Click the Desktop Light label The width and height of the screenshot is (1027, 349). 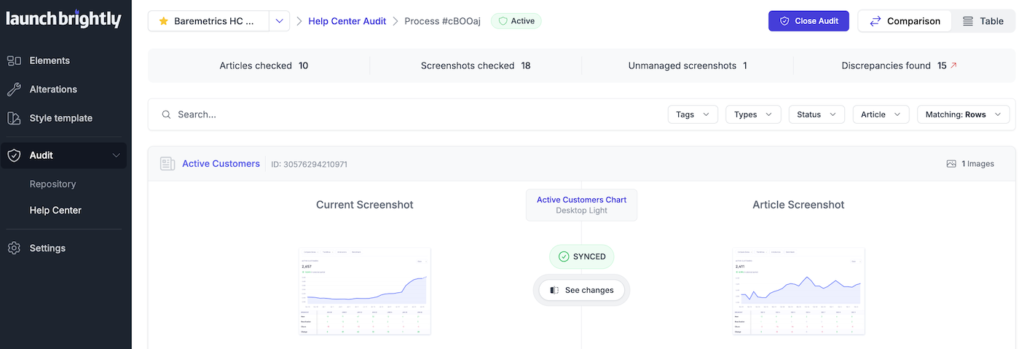[581, 211]
